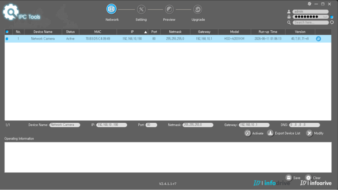Focus the Search here field
The image size is (338, 190).
pos(310,22)
